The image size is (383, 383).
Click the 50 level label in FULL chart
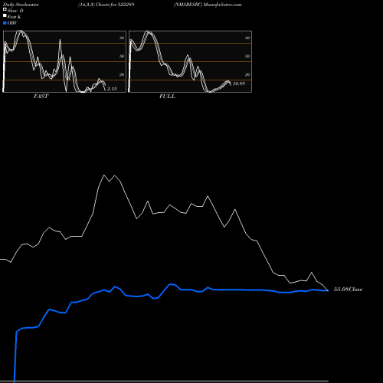[x=247, y=56]
